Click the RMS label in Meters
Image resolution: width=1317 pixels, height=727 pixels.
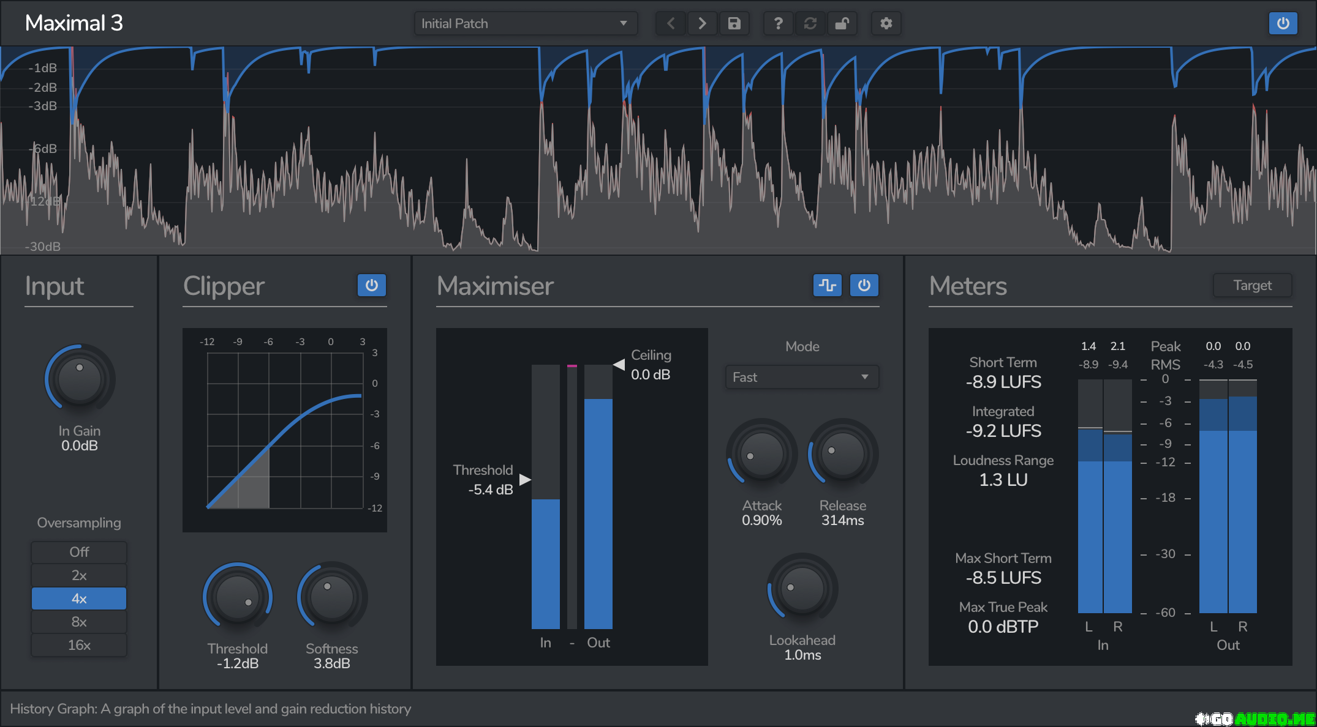point(1166,365)
